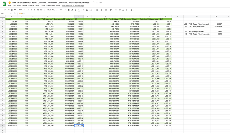The width and height of the screenshot is (230, 133).
Task: Expand the filter views arrow
Action: [x=129, y=10]
